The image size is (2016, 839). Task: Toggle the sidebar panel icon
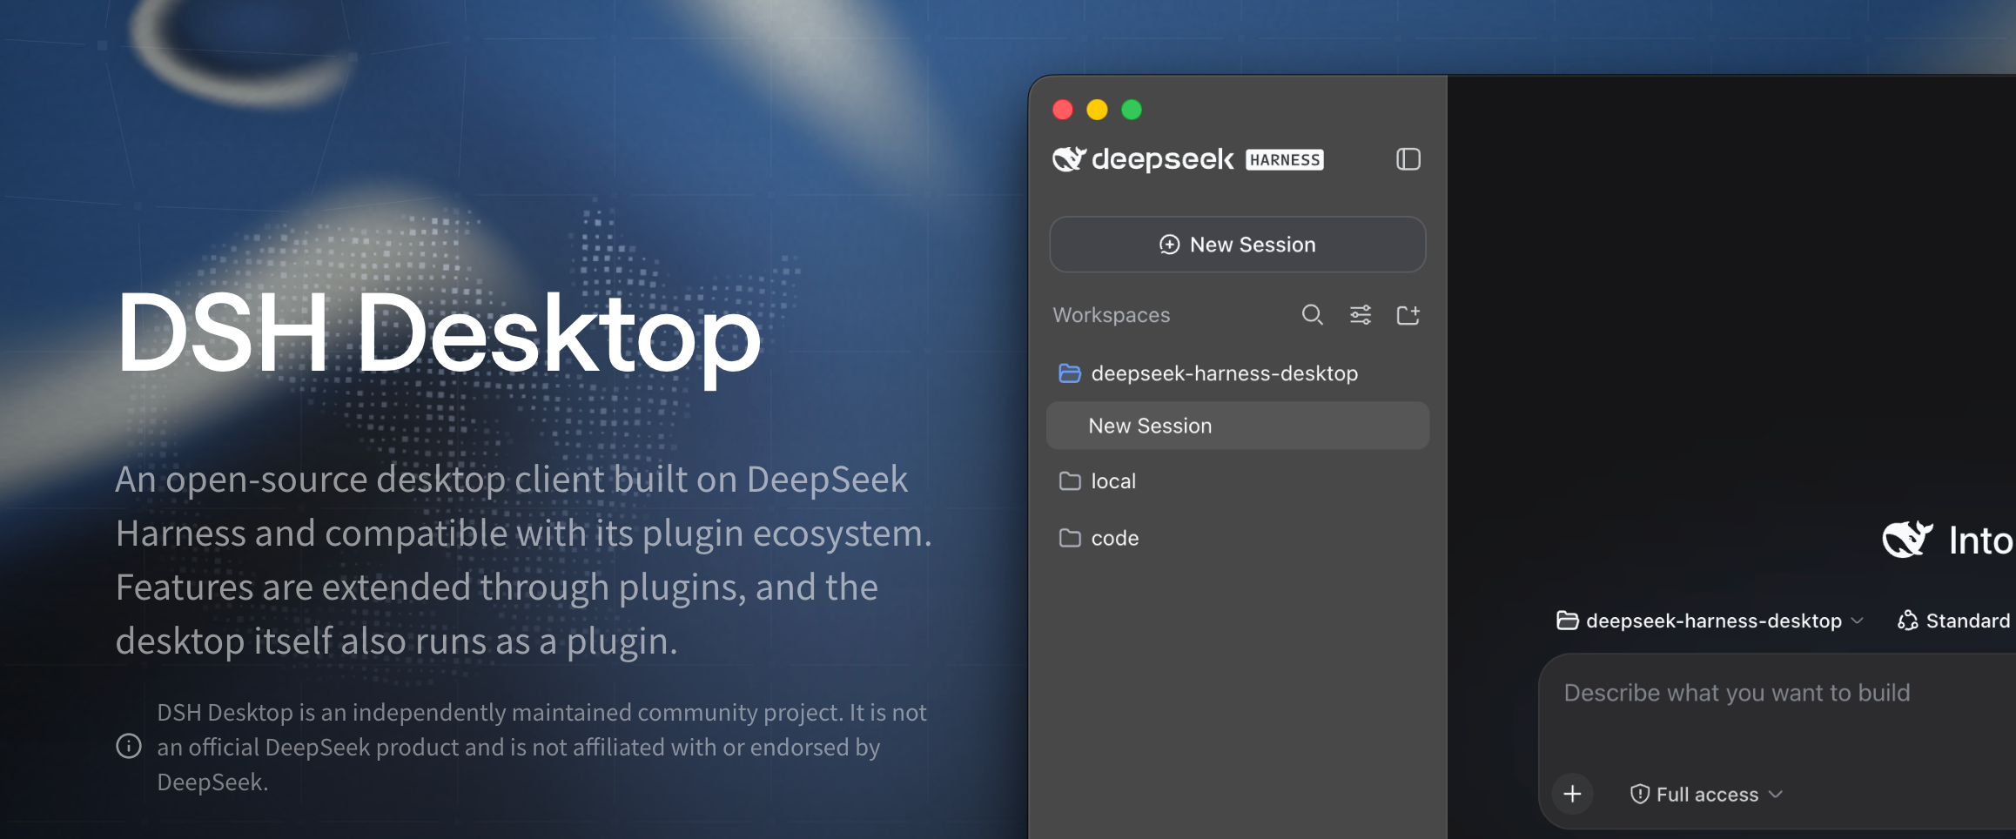[1408, 159]
